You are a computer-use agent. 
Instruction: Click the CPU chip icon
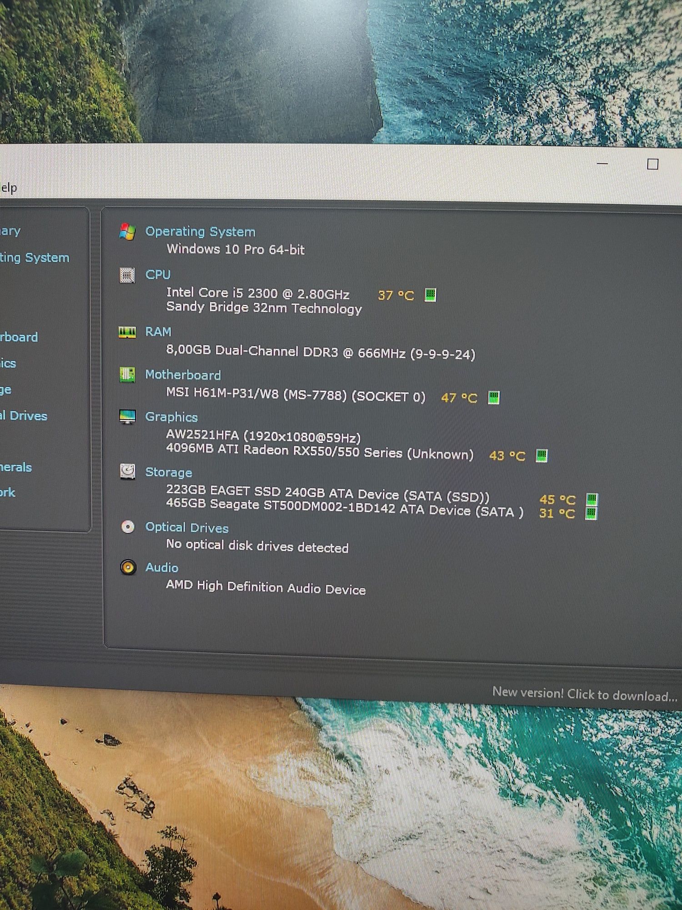pyautogui.click(x=127, y=275)
